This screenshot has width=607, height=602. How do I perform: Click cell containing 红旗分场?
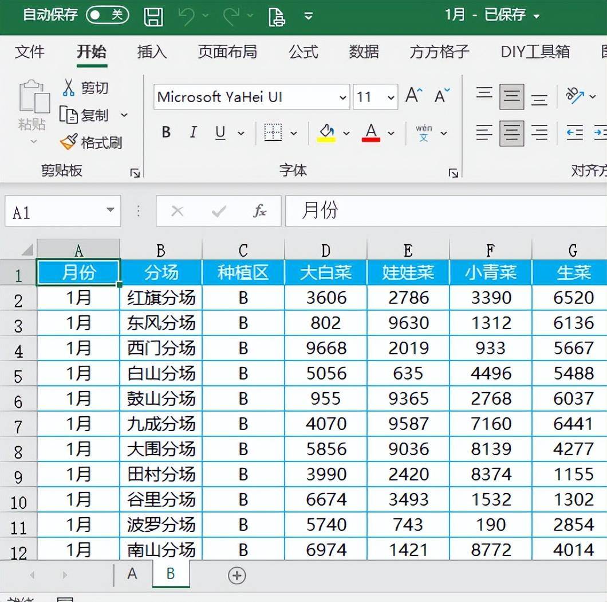click(161, 298)
